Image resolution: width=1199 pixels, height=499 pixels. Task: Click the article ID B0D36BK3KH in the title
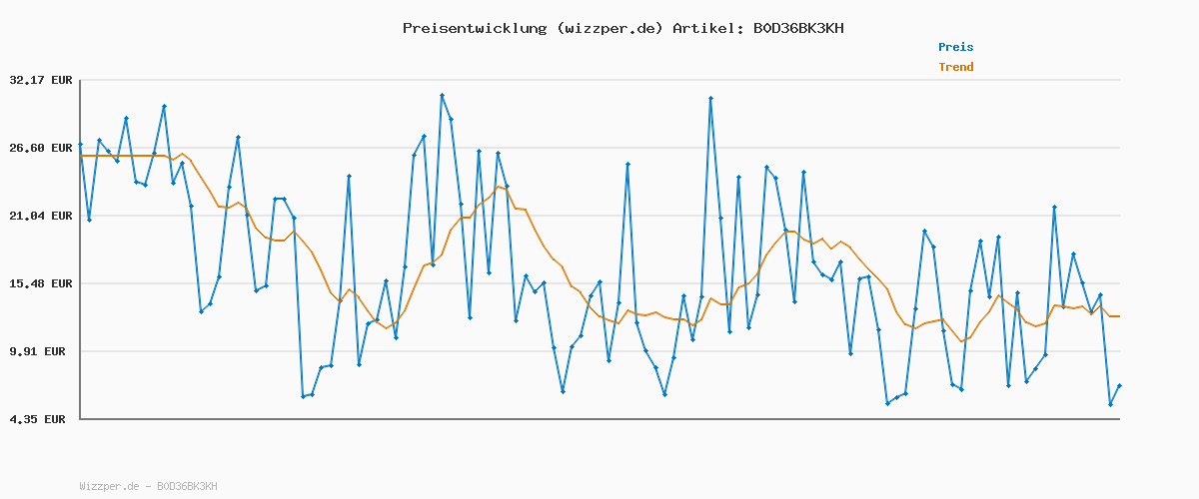[x=795, y=28]
